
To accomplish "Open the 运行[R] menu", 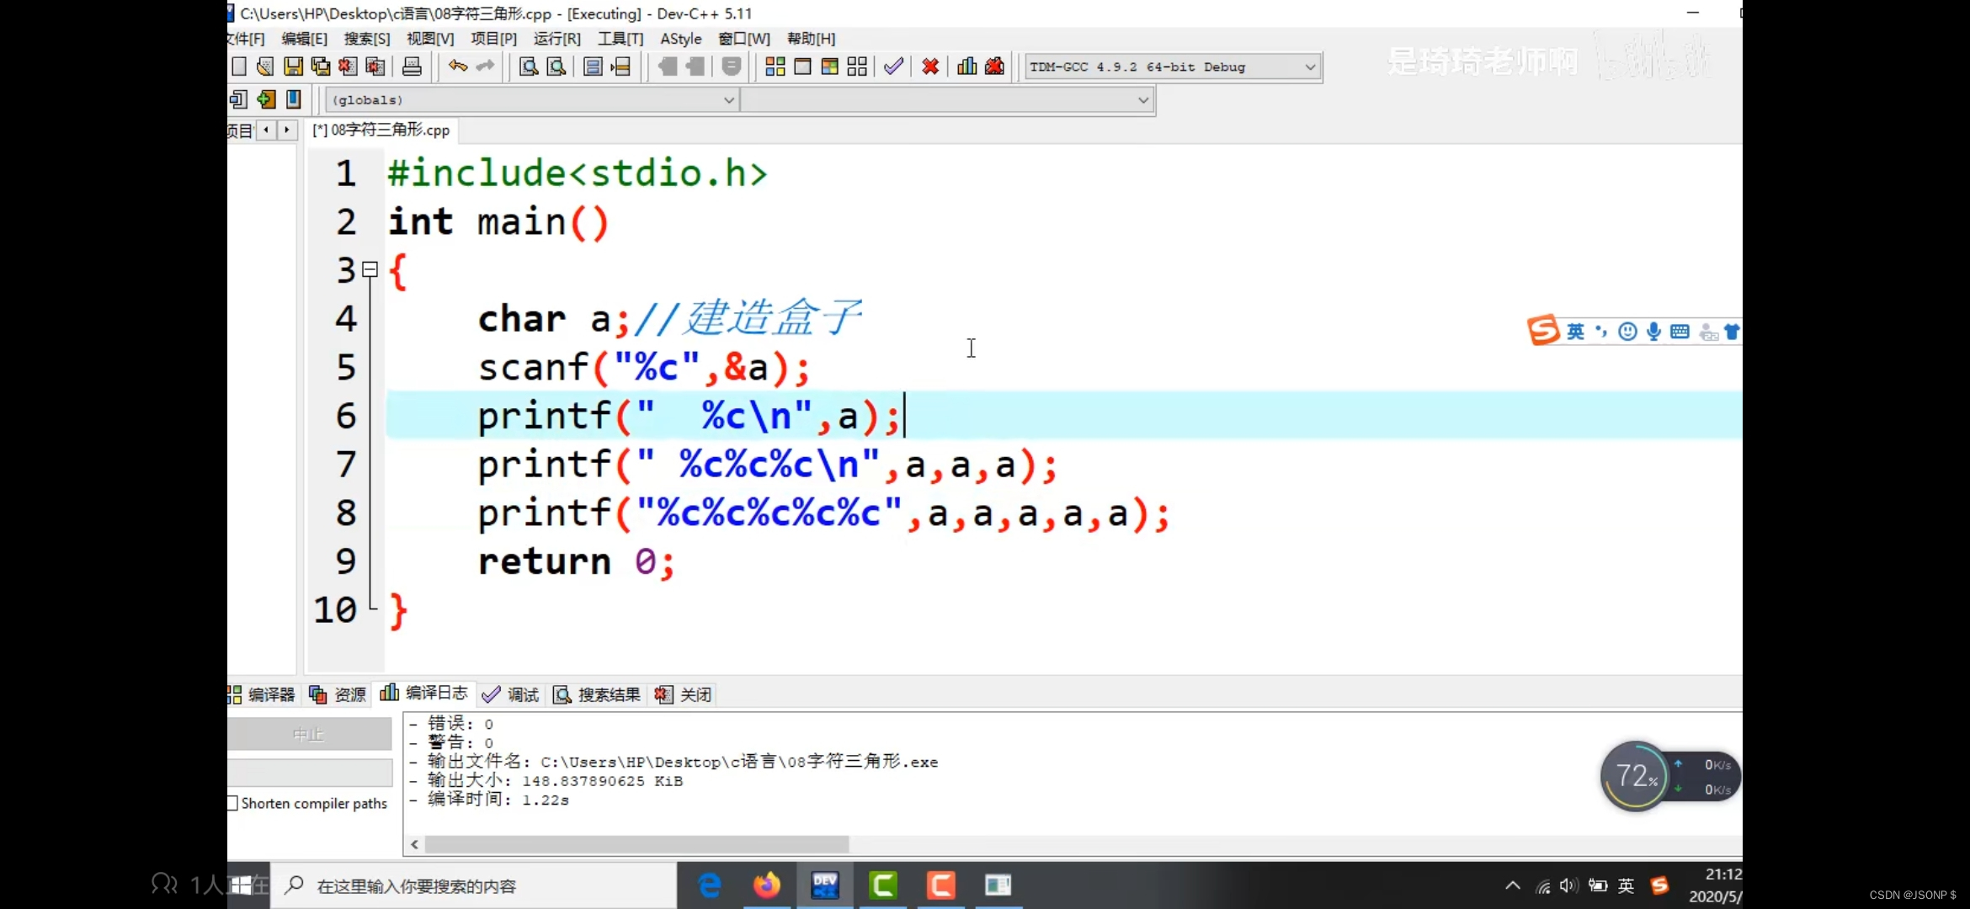I will [x=556, y=39].
